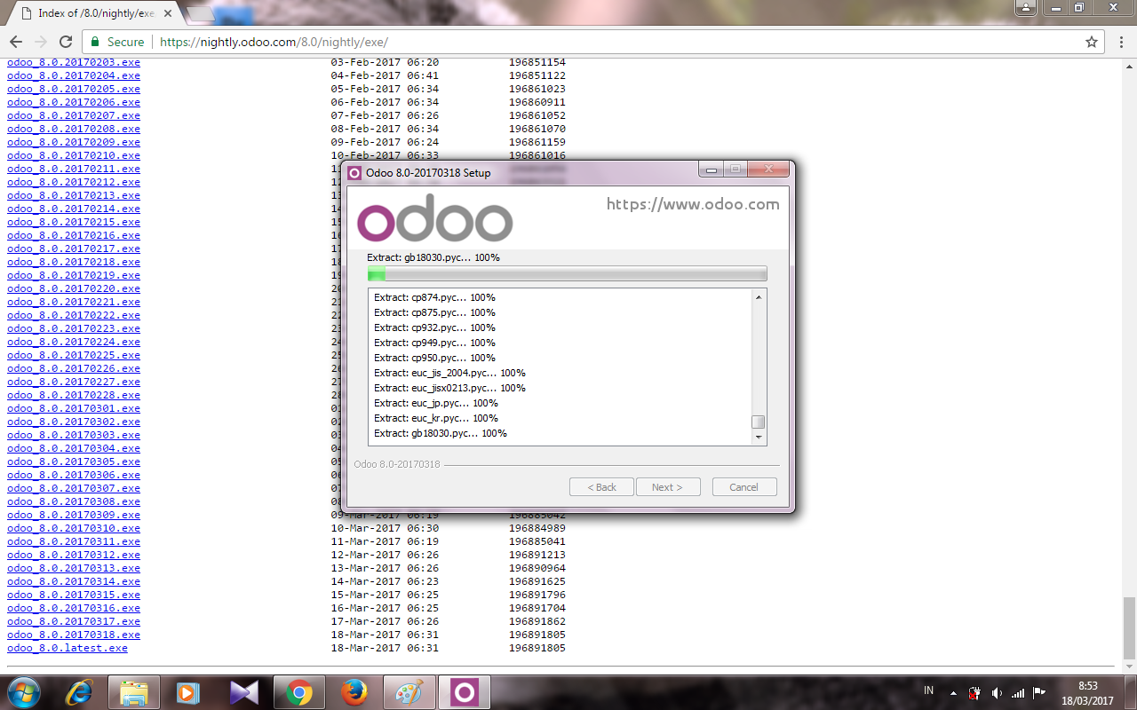Open odoo_8.0.20170317.exe link
1137x710 pixels.
pos(74,621)
